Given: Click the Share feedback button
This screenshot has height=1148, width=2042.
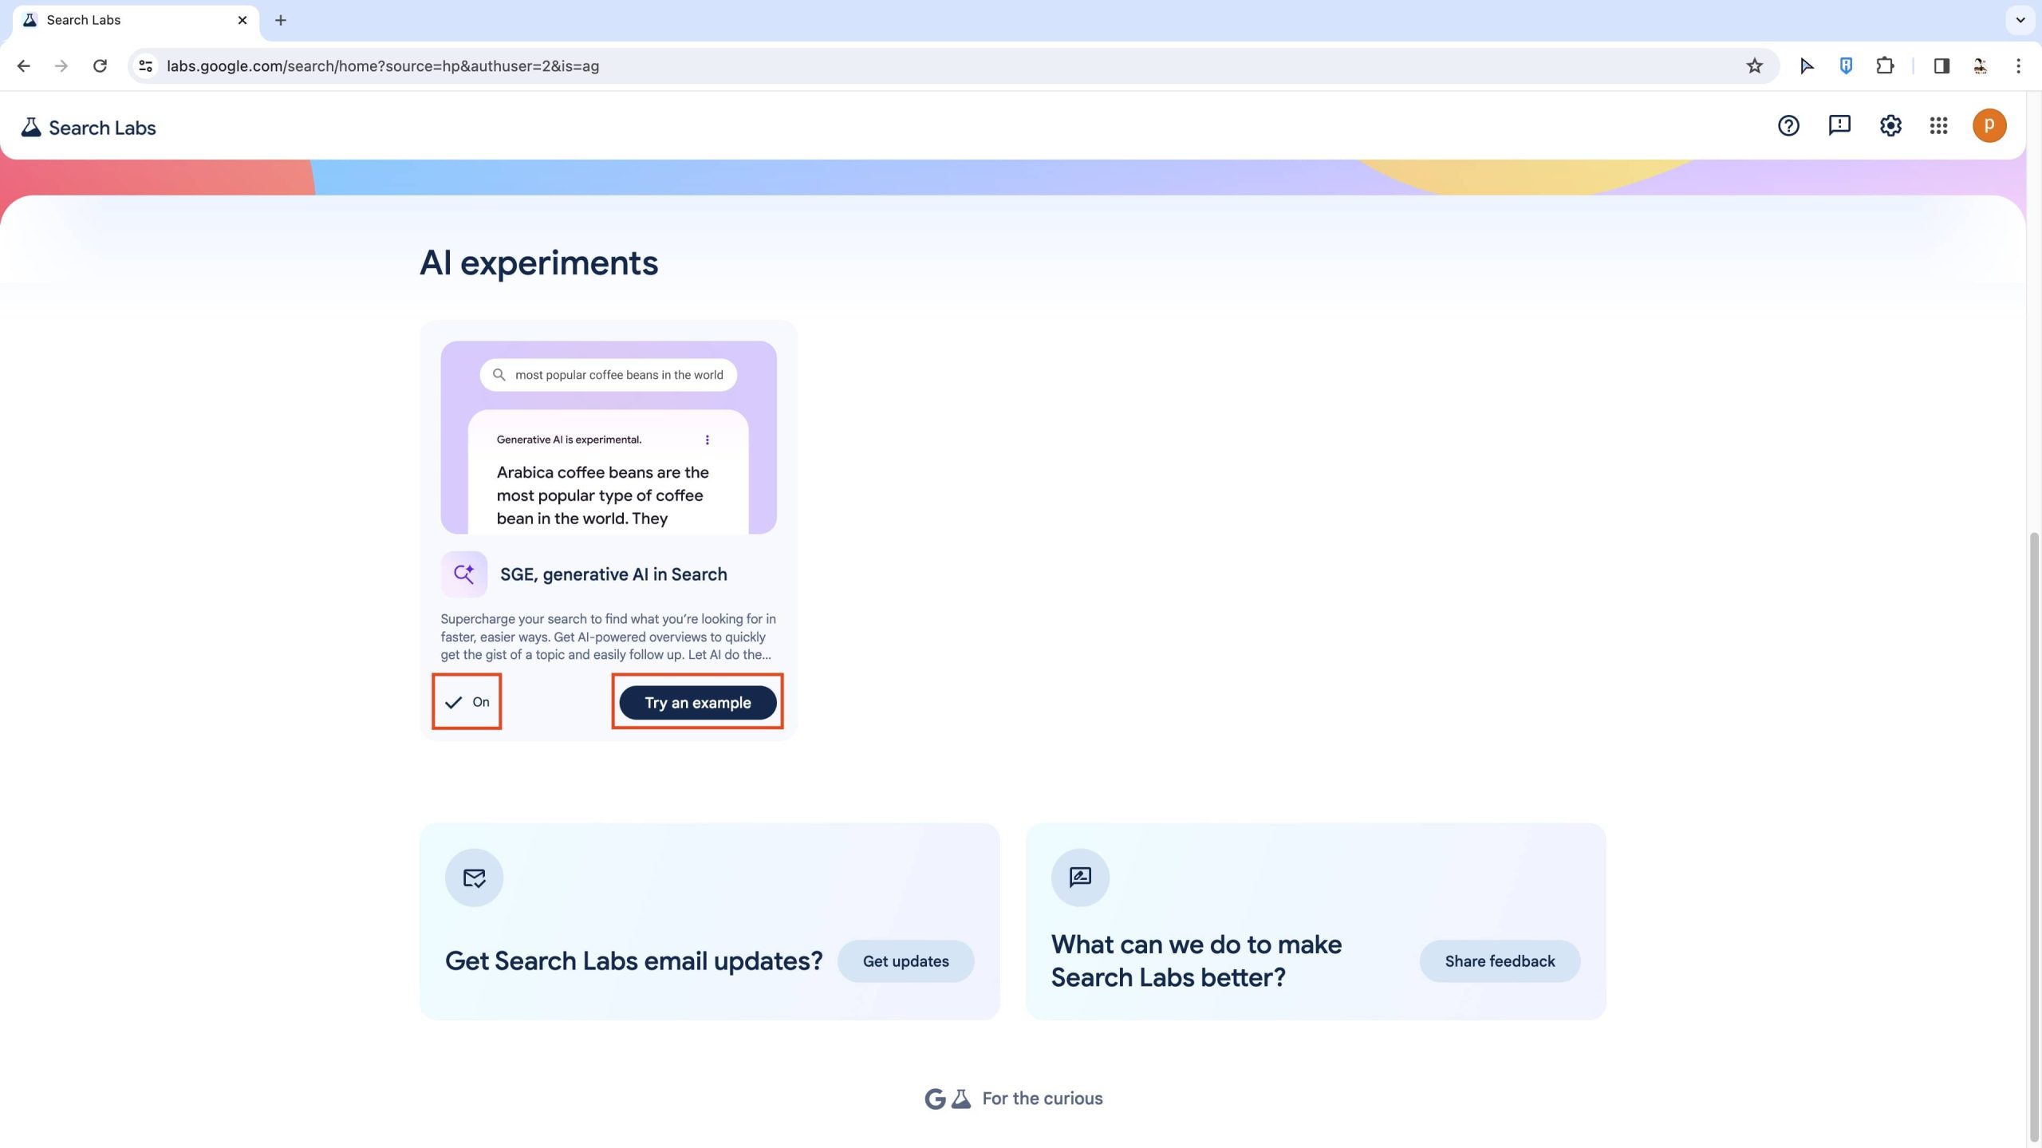Looking at the screenshot, I should coord(1499,961).
